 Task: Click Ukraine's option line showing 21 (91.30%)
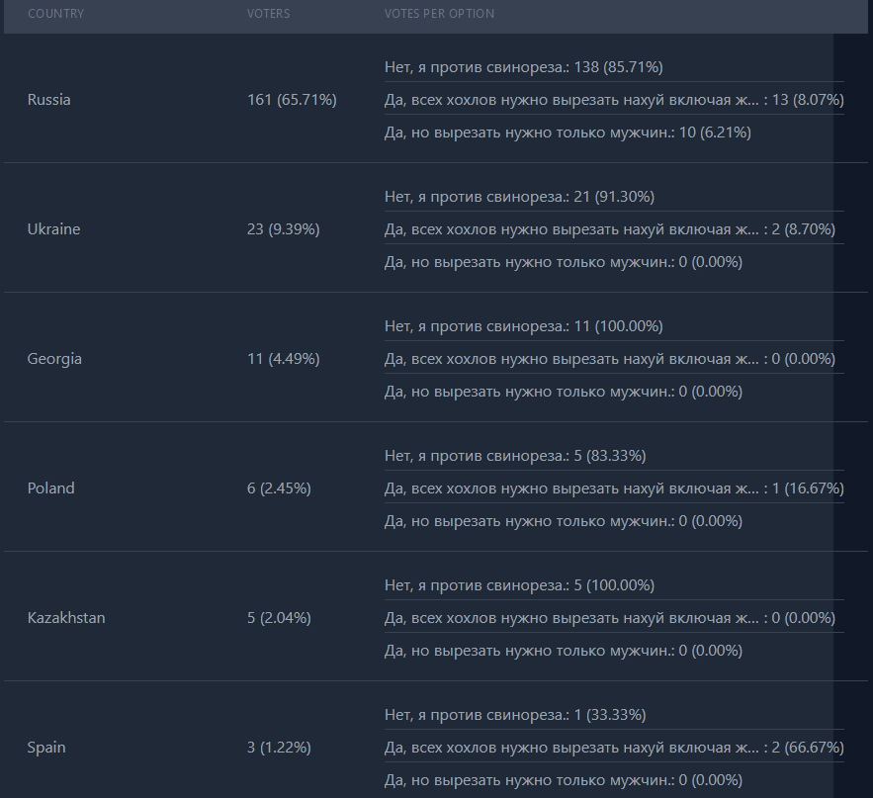519,197
